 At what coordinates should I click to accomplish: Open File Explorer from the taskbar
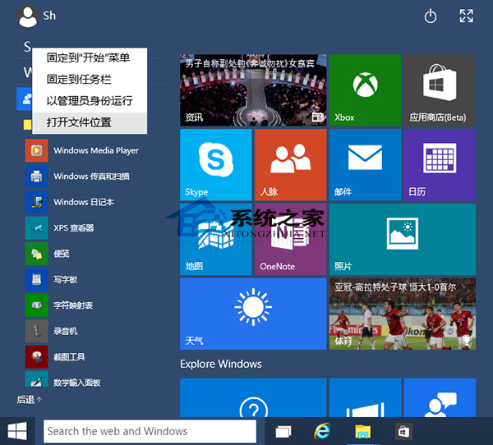363,431
